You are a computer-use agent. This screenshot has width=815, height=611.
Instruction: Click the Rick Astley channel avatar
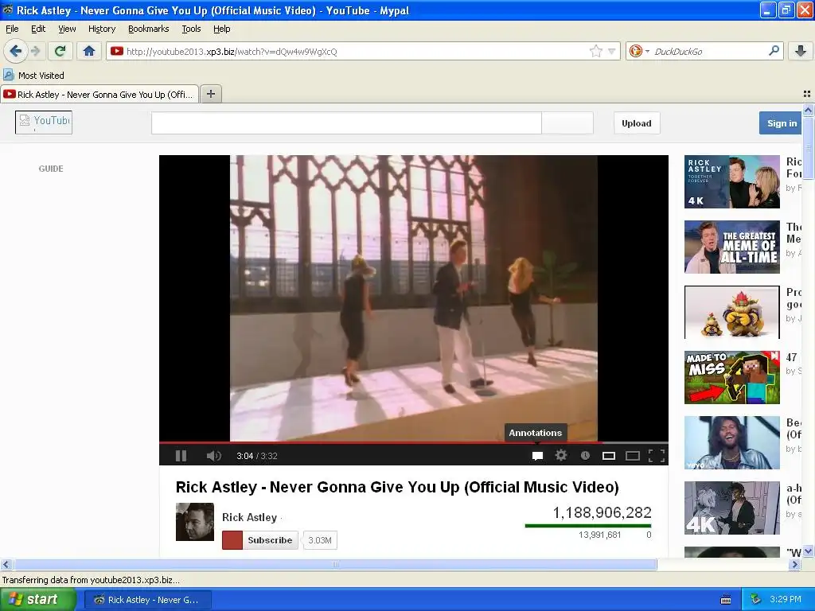coord(195,522)
